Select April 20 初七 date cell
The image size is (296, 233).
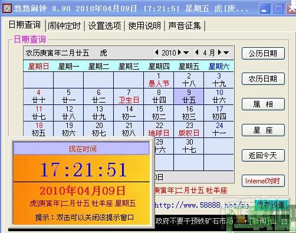(x=98, y=129)
